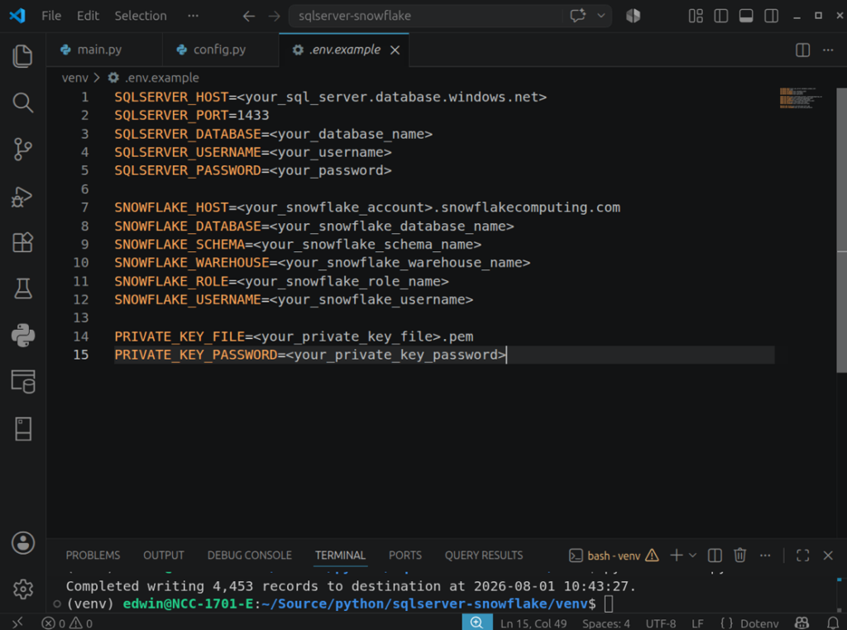Click the VS Code logo icon
847x630 pixels.
pos(17,16)
